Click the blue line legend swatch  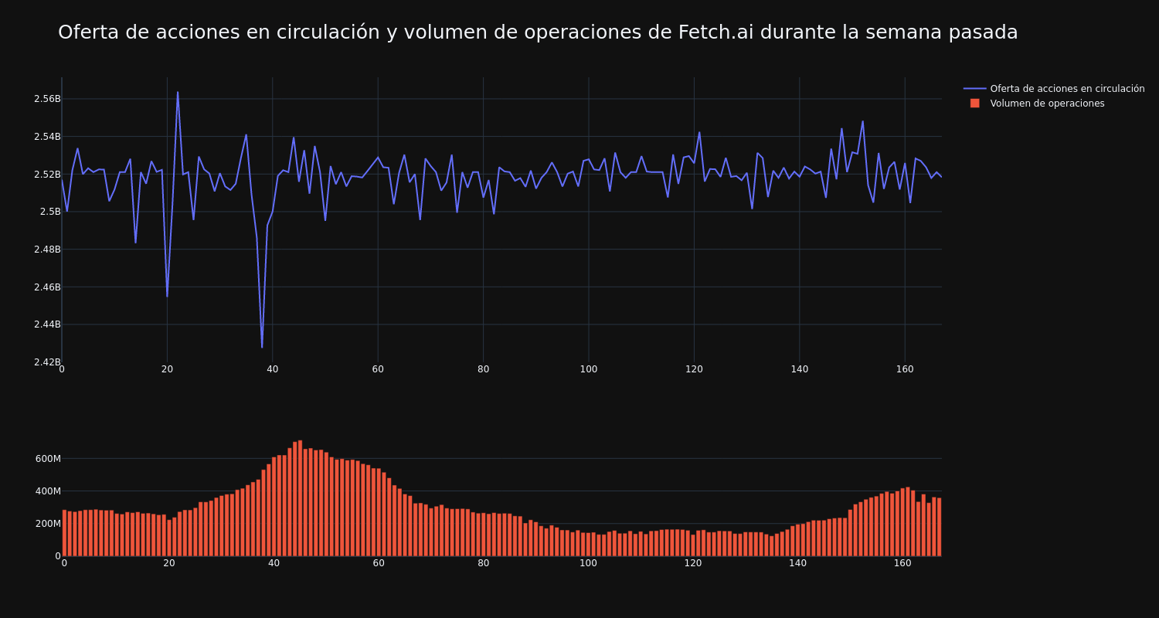click(974, 89)
